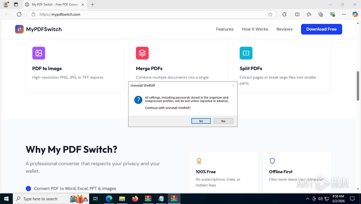Click the MyPDFSwitch logo icon
This screenshot has height=204, width=361.
pyautogui.click(x=19, y=29)
